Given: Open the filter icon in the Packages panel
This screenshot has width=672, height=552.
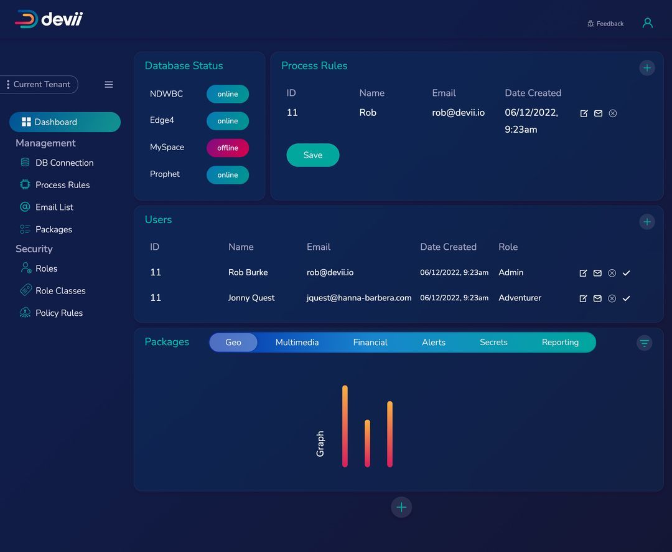Looking at the screenshot, I should tap(644, 343).
